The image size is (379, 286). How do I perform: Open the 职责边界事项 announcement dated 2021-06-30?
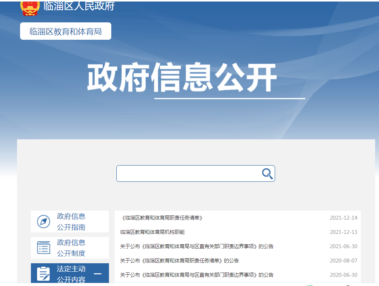point(197,246)
